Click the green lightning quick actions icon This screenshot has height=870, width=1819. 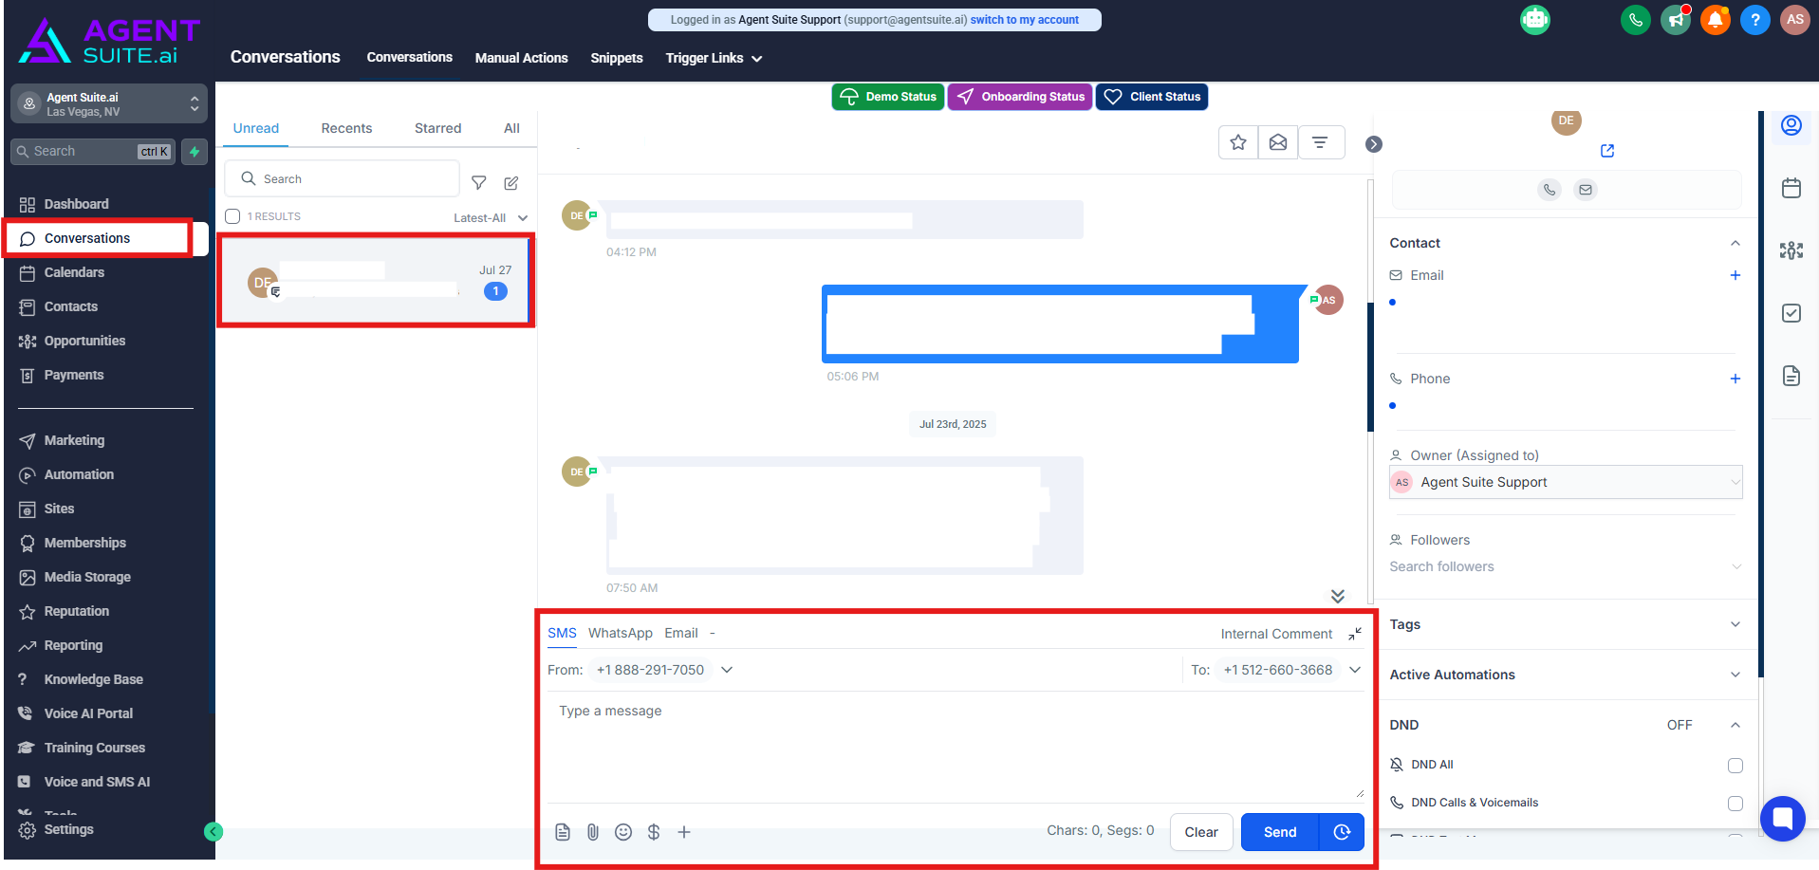point(195,152)
